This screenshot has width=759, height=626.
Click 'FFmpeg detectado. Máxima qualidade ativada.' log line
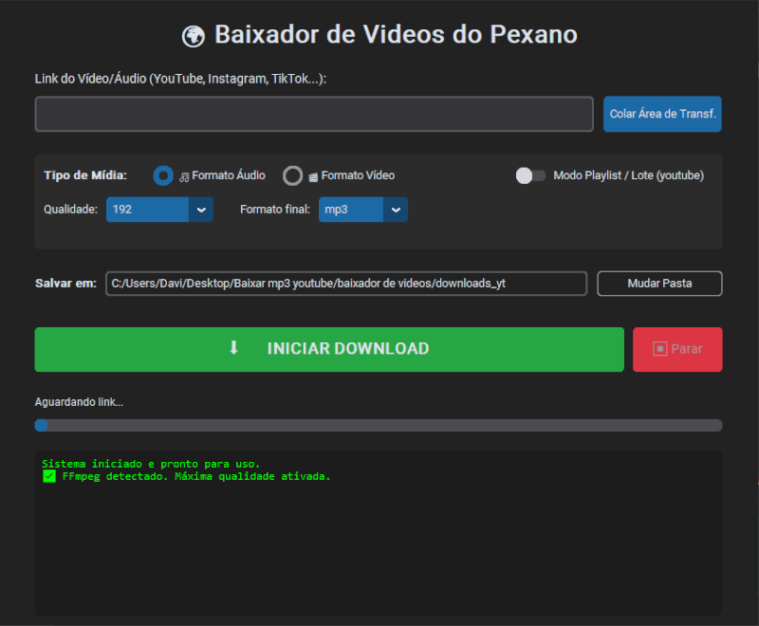click(196, 476)
